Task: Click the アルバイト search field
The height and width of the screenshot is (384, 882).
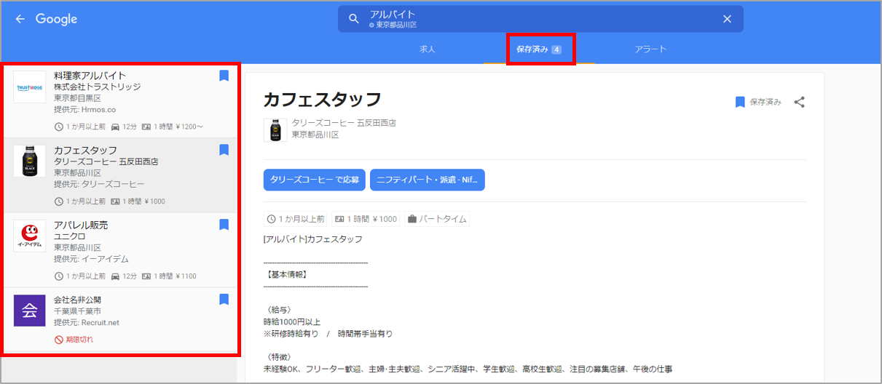Action: 540,19
